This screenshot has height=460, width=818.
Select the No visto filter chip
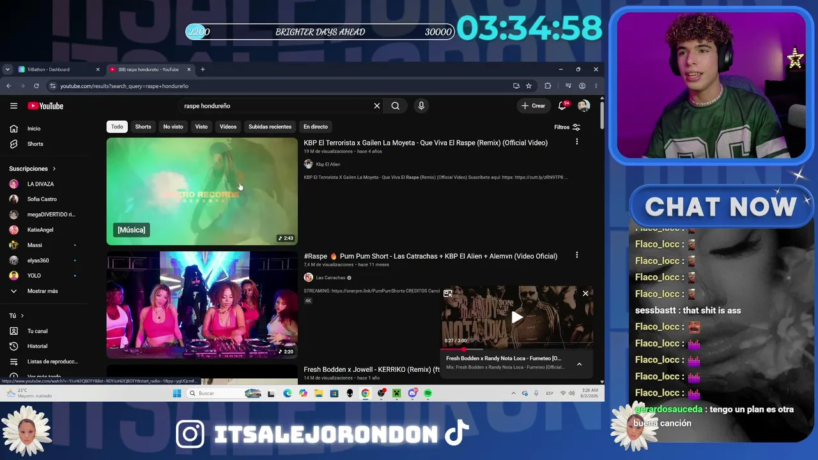click(x=173, y=126)
